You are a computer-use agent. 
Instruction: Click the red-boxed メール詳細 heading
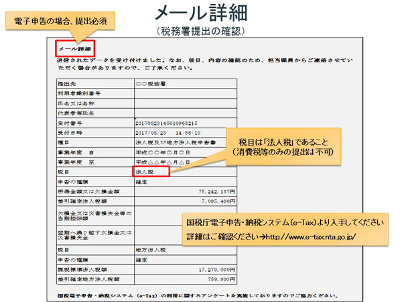pos(74,48)
